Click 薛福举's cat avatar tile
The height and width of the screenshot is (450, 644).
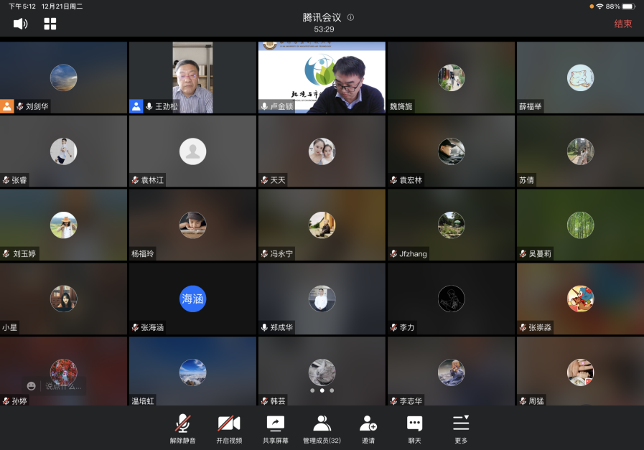click(x=579, y=78)
